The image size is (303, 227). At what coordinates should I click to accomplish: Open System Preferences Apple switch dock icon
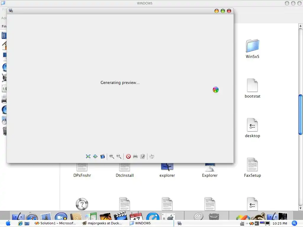tap(168, 216)
